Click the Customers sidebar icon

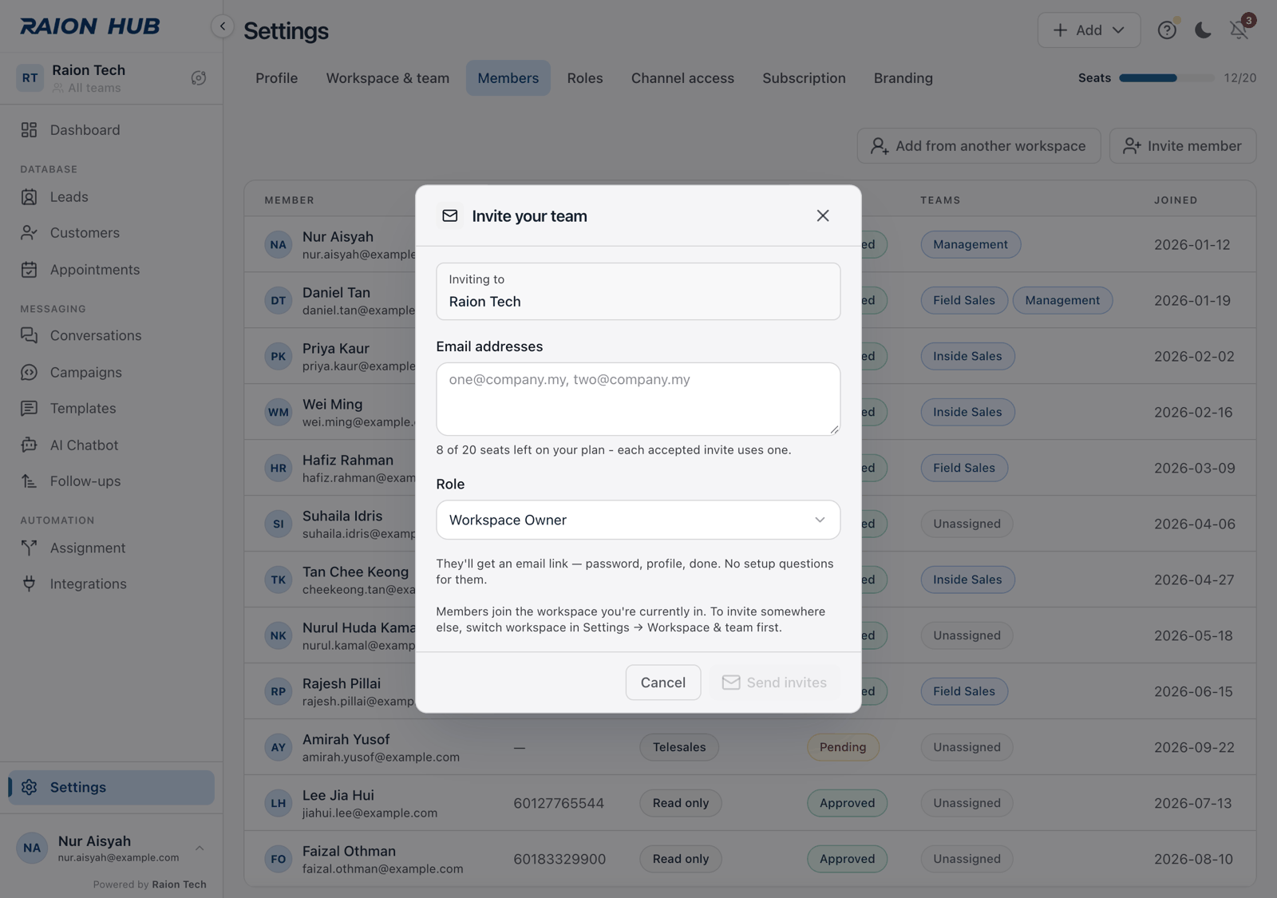point(30,233)
